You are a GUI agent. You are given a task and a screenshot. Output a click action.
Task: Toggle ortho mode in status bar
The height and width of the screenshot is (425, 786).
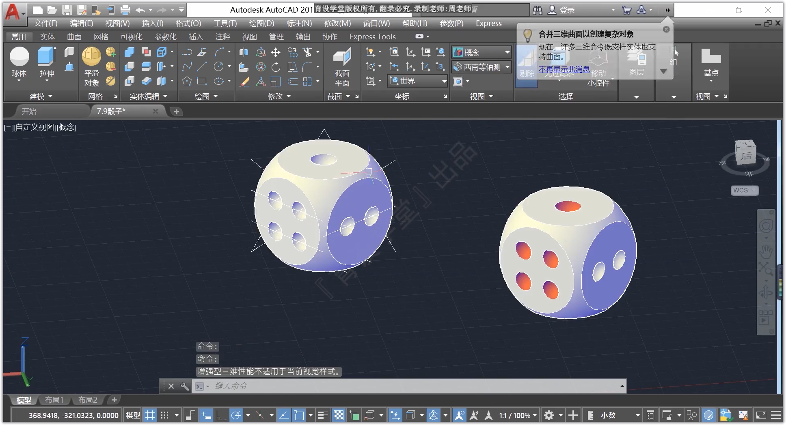221,415
